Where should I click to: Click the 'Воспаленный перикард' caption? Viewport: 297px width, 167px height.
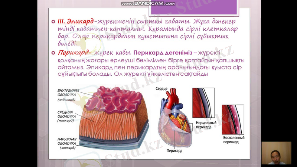(x=234, y=140)
